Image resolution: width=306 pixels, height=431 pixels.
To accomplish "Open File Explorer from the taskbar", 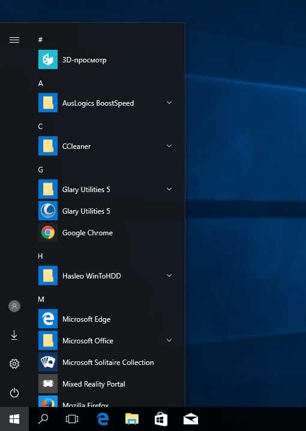I will (x=132, y=419).
